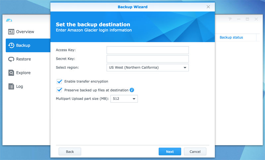The image size is (265, 160).
Task: Minimize the Glacier Backup background window
Action: pyautogui.click(x=238, y=19)
